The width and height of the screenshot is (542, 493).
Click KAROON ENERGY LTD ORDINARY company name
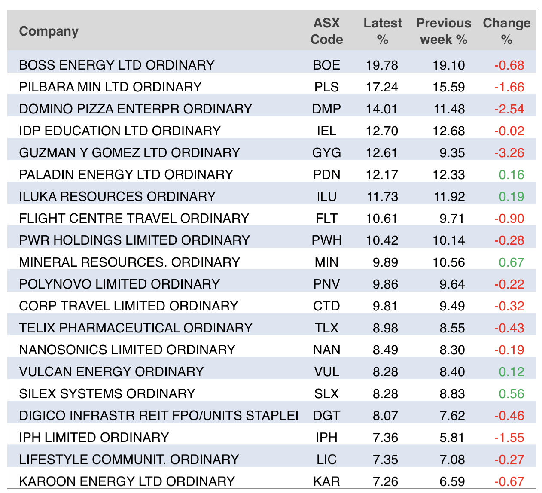coord(127,481)
